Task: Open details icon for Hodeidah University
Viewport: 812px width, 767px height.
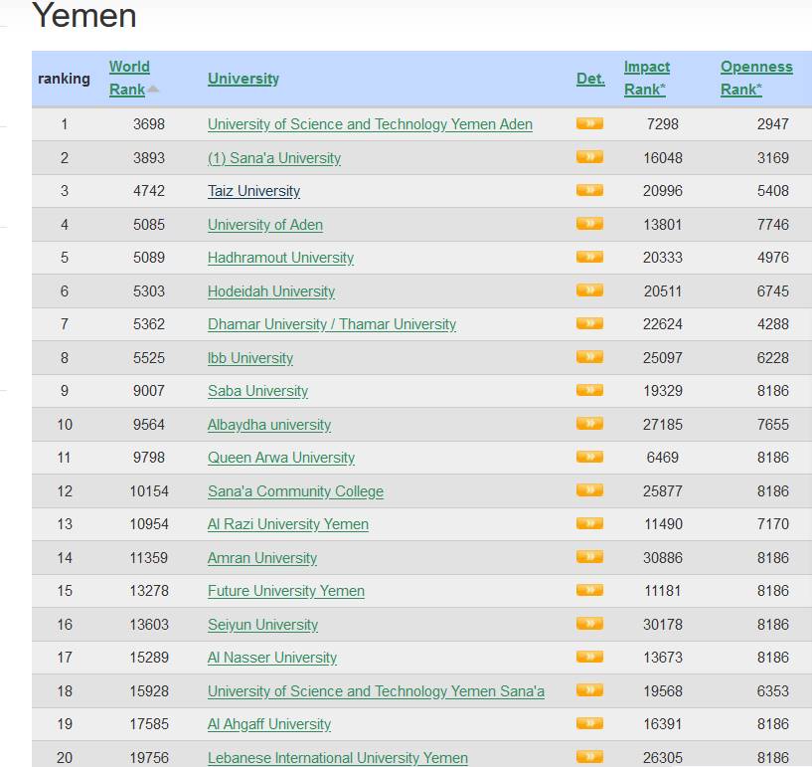Action: [x=589, y=290]
